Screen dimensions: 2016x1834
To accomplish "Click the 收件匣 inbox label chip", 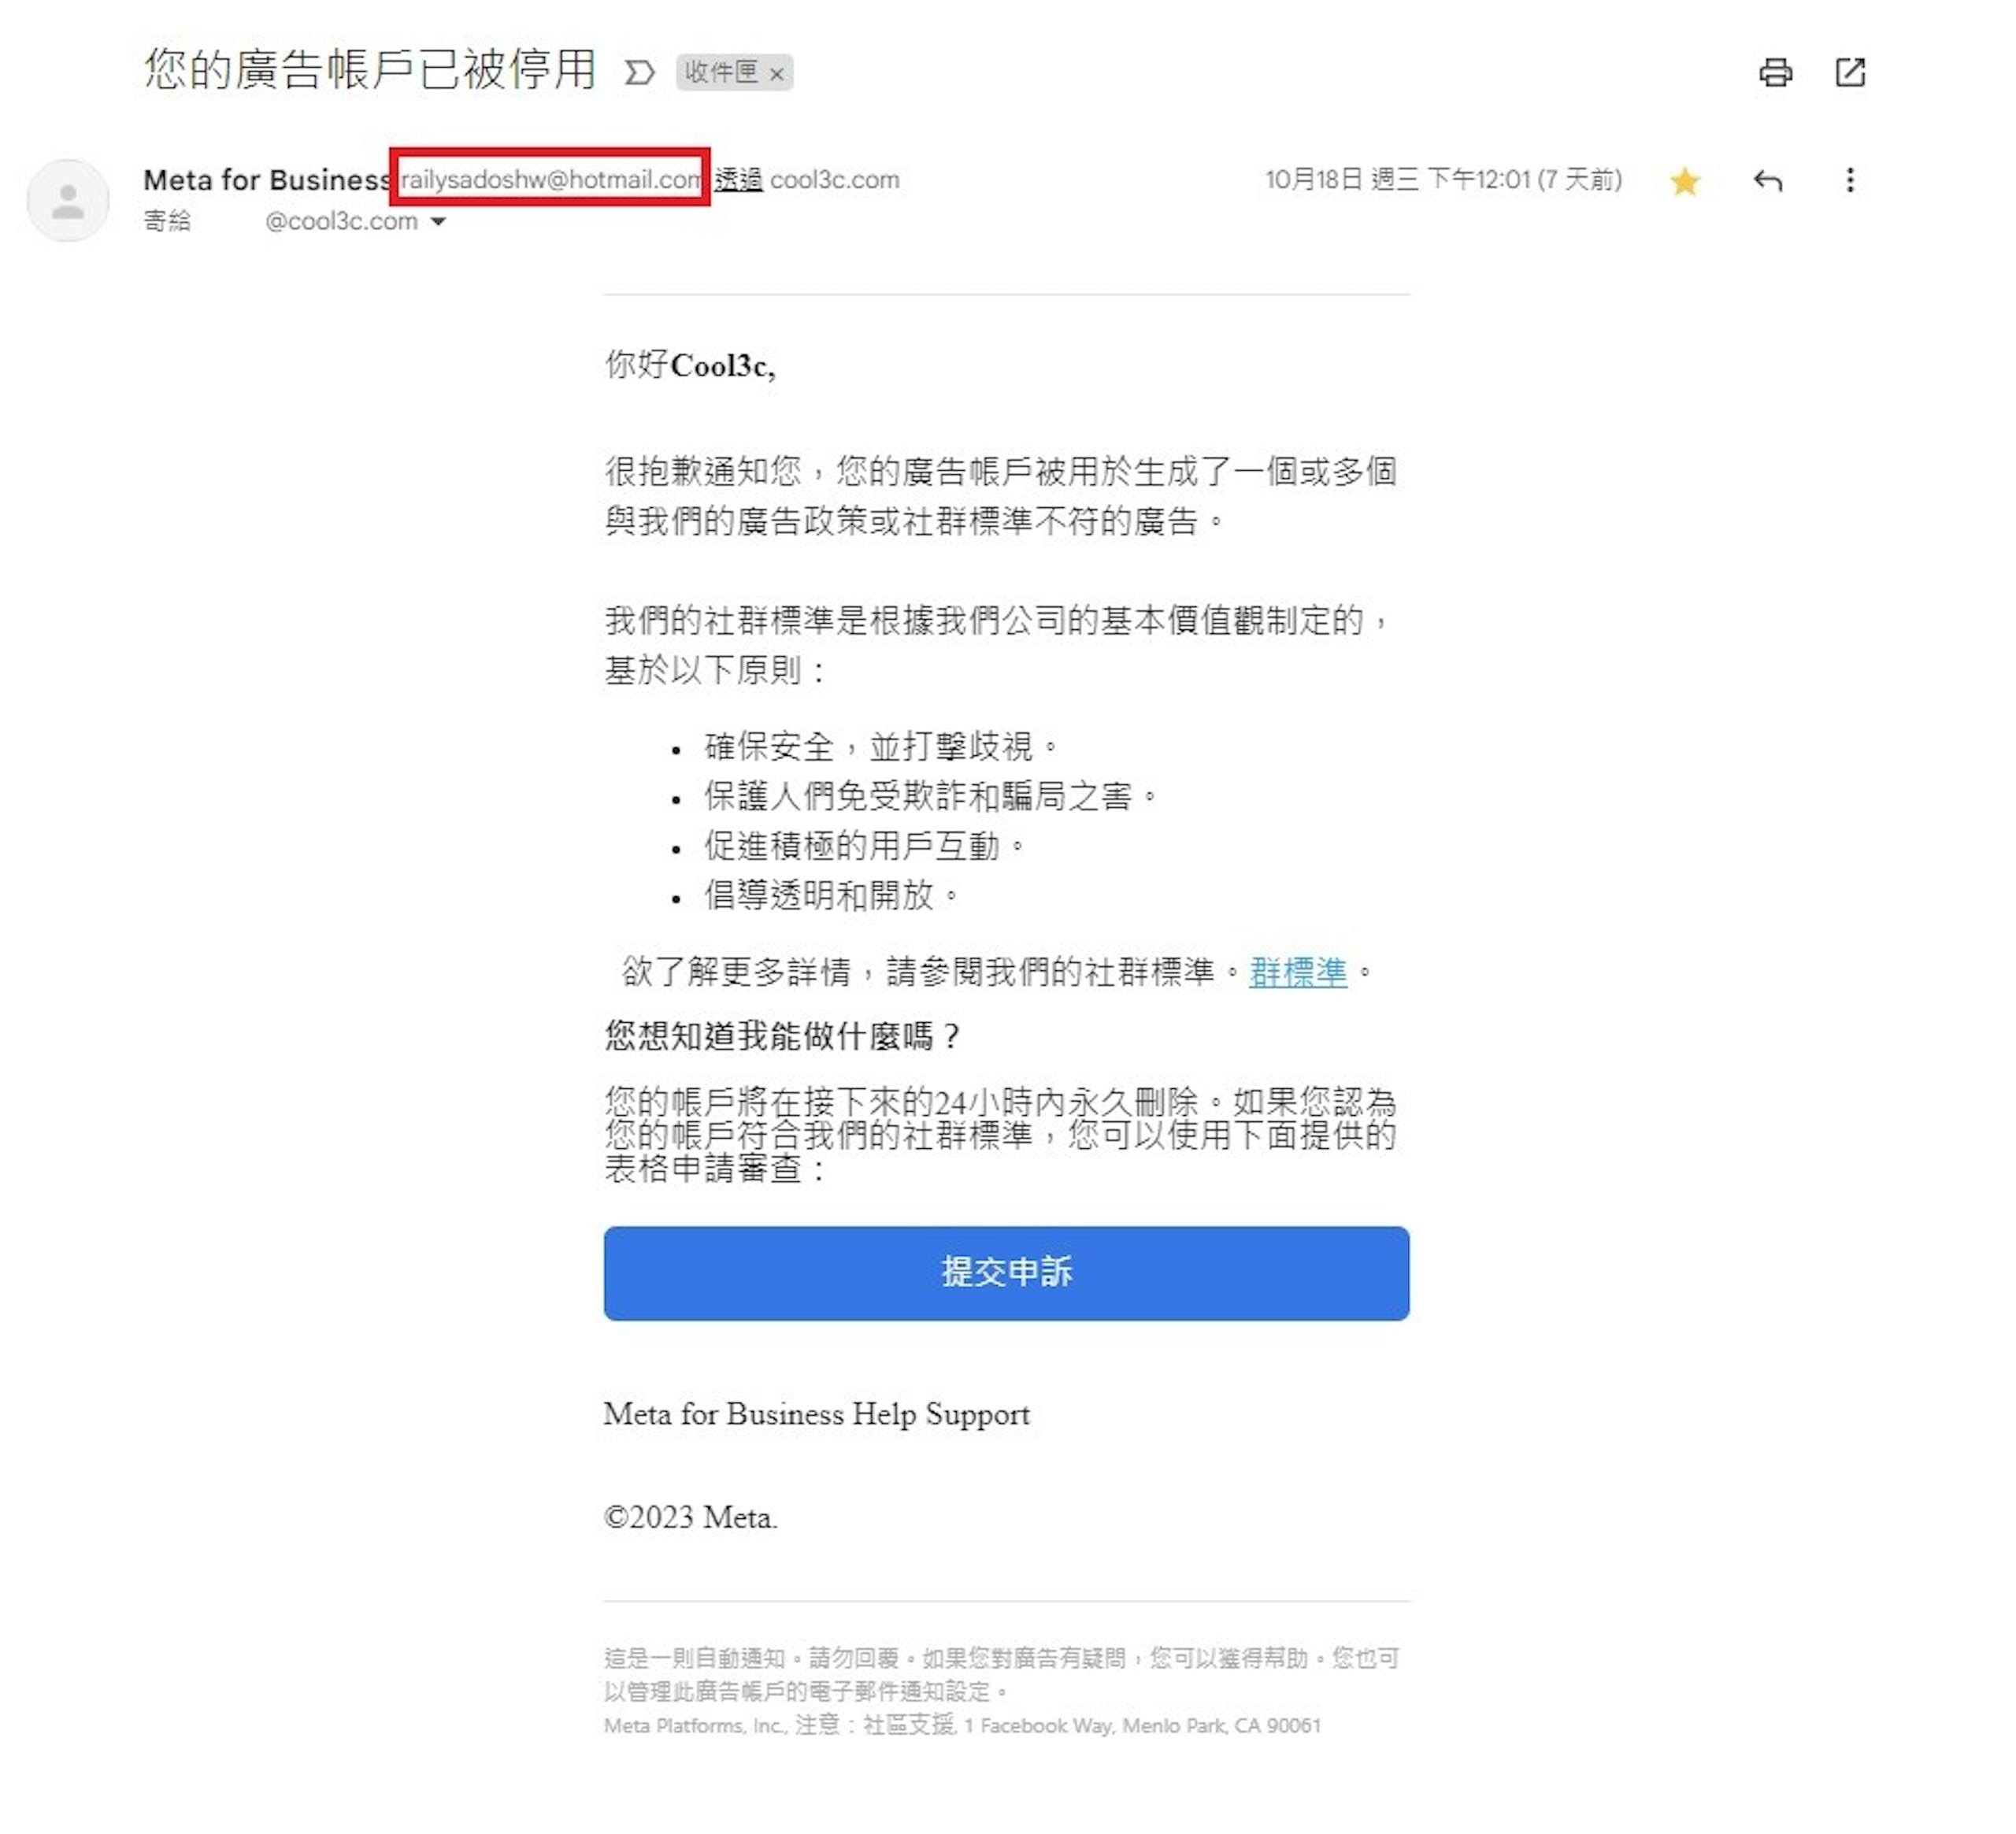I will pyautogui.click(x=721, y=72).
